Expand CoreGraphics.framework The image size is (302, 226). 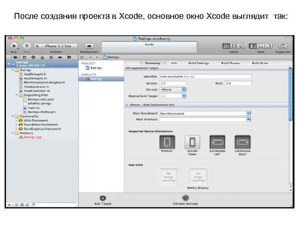[x=17, y=129]
